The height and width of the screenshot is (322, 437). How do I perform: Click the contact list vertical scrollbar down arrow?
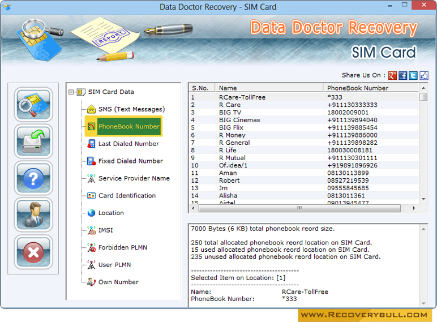tap(423, 199)
